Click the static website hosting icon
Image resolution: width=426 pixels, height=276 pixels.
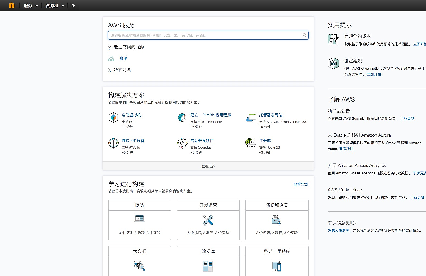point(251,118)
